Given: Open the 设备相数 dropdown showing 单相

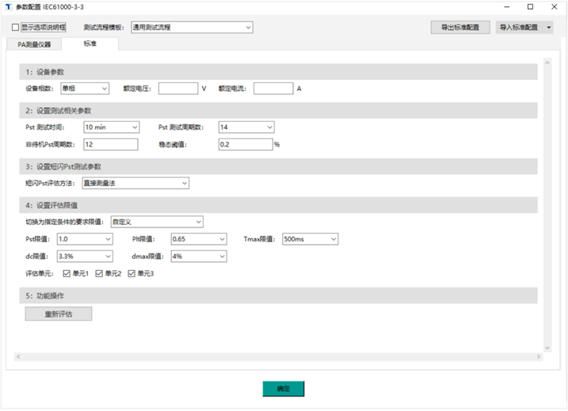Looking at the screenshot, I should pyautogui.click(x=85, y=89).
